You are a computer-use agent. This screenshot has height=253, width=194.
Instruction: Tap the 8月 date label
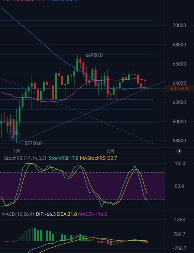110,151
